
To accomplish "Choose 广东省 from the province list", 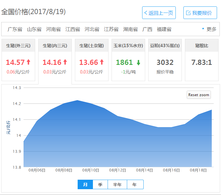I will [15, 29].
